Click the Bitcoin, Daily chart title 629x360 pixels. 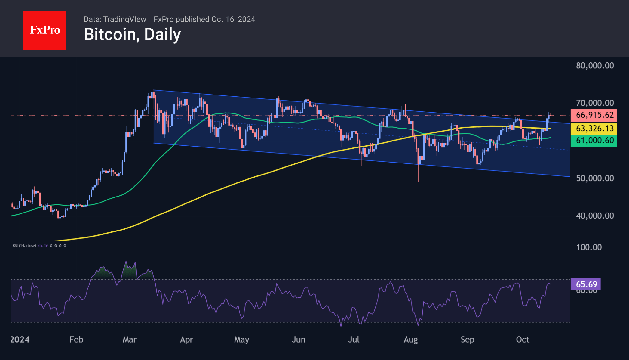coord(132,34)
